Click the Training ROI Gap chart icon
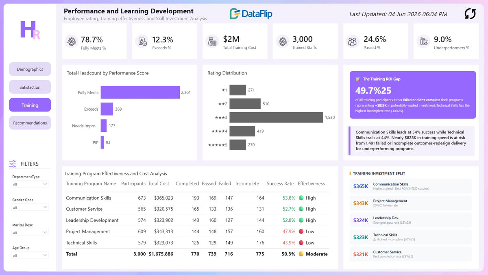This screenshot has width=488, height=275. point(358,79)
